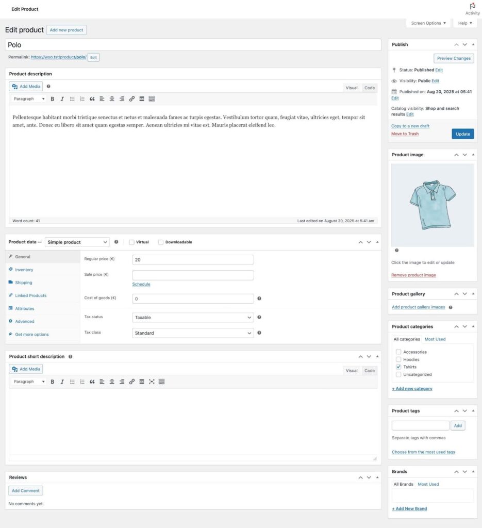Image resolution: width=482 pixels, height=528 pixels.
Task: Align right in Product description editor
Action: [x=122, y=98]
